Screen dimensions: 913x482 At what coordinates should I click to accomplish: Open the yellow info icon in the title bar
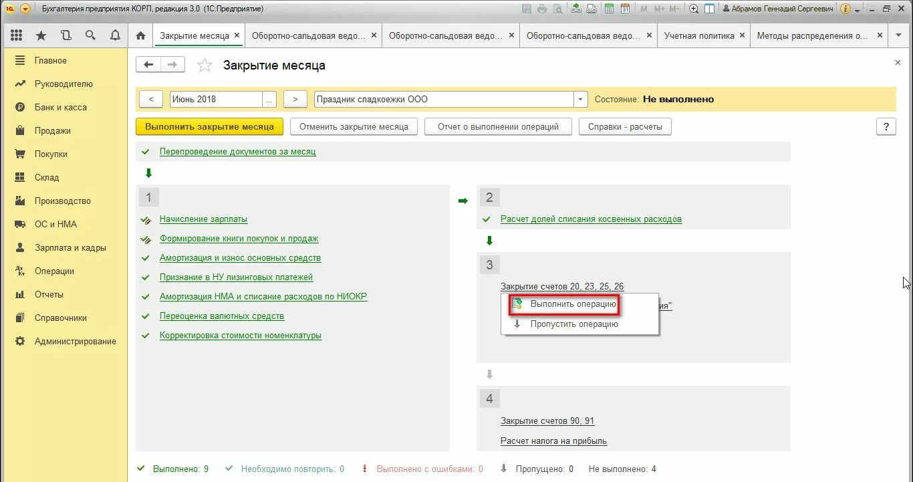(845, 9)
